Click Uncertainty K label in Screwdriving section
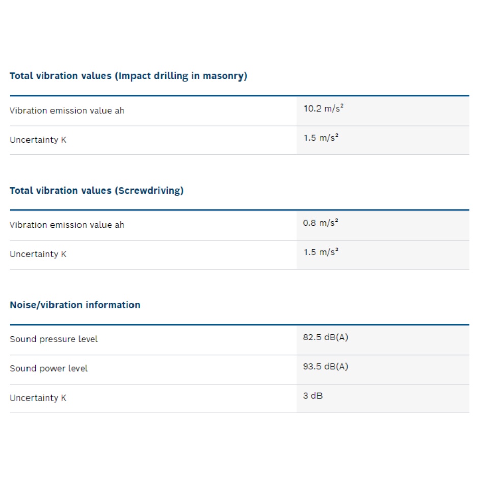 38,254
